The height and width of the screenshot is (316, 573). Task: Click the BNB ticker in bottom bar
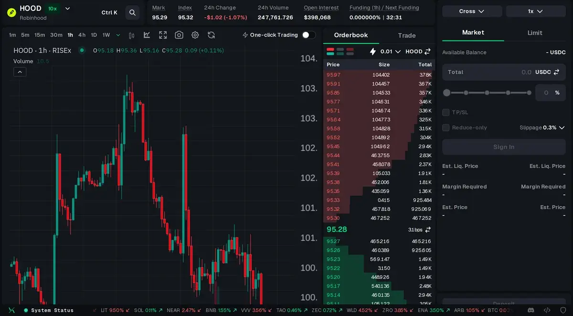coord(221,310)
